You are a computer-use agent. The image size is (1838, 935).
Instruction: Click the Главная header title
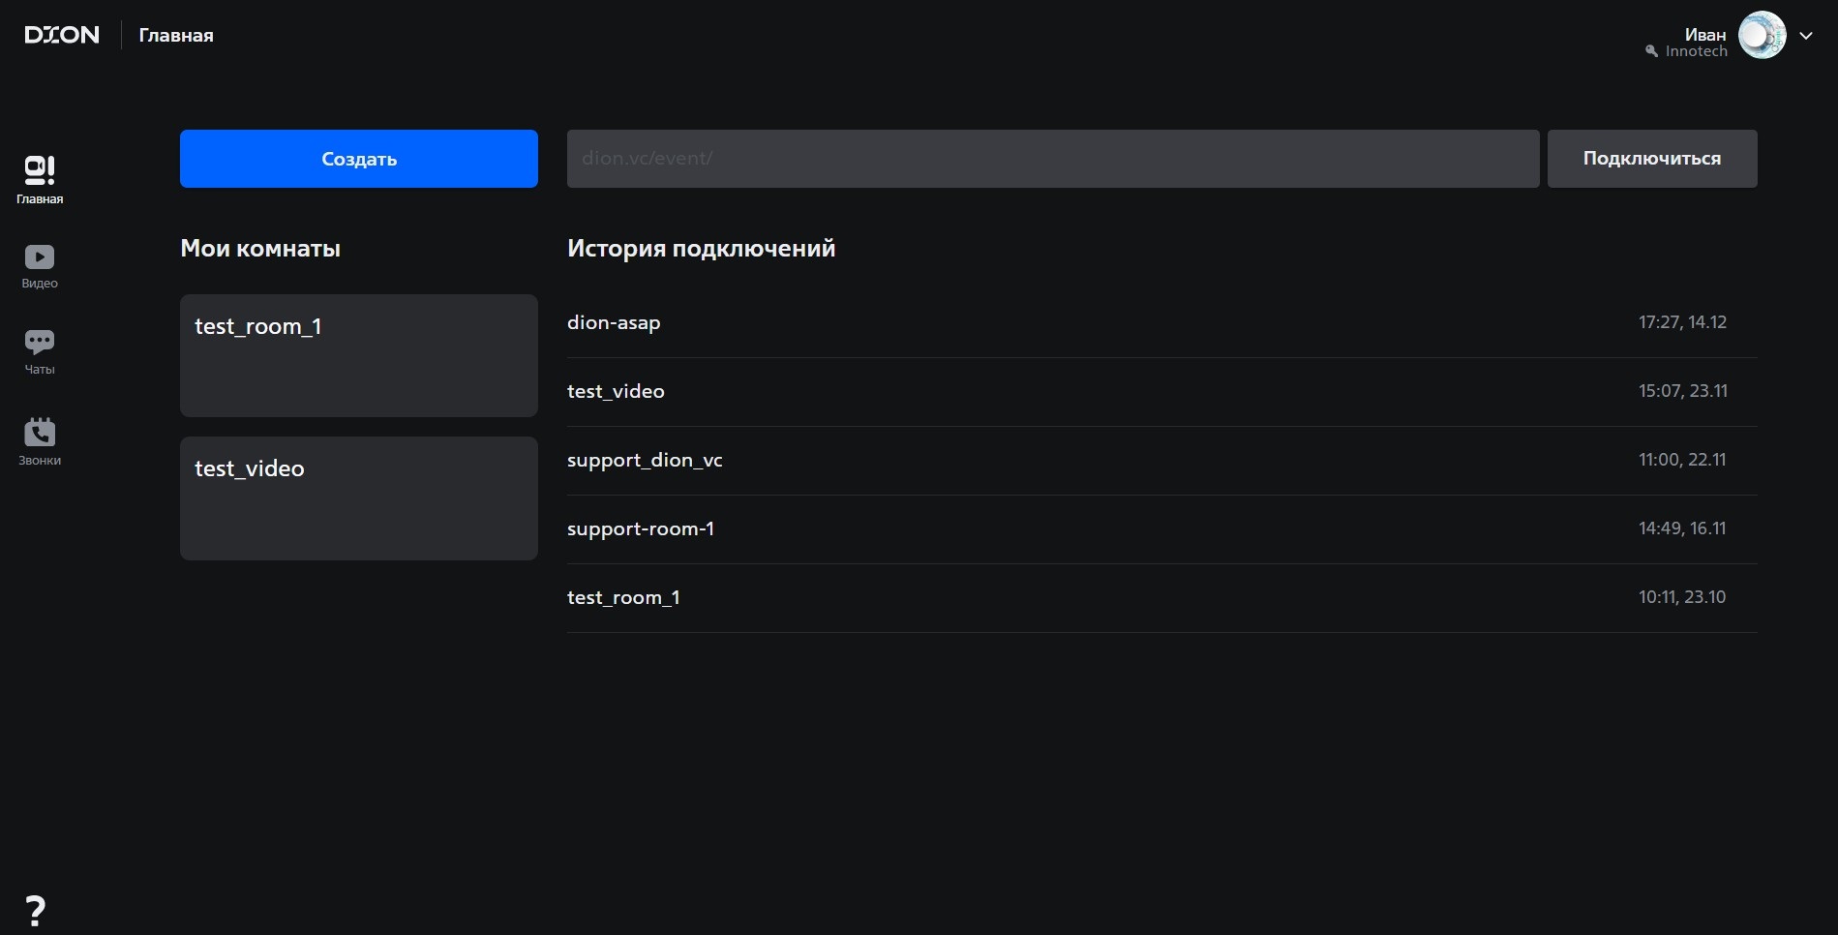176,36
